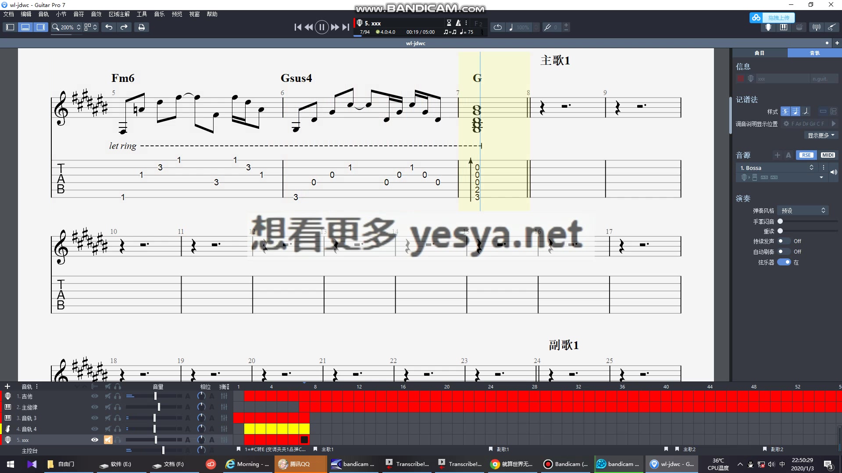
Task: Hide track 5. xxx with eye icon
Action: [x=94, y=440]
